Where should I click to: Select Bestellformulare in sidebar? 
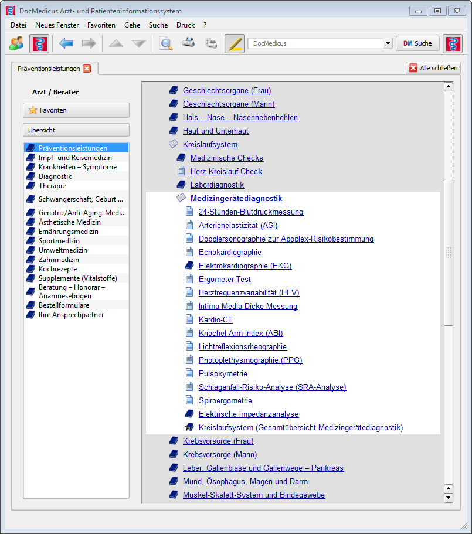pos(76,305)
